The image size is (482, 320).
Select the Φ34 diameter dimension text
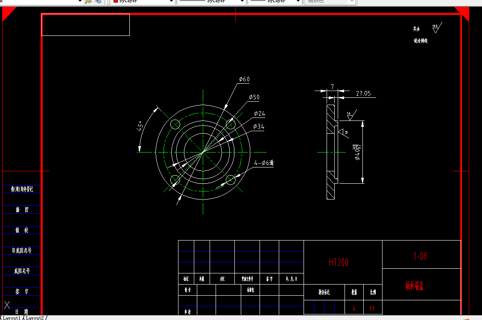pos(259,126)
